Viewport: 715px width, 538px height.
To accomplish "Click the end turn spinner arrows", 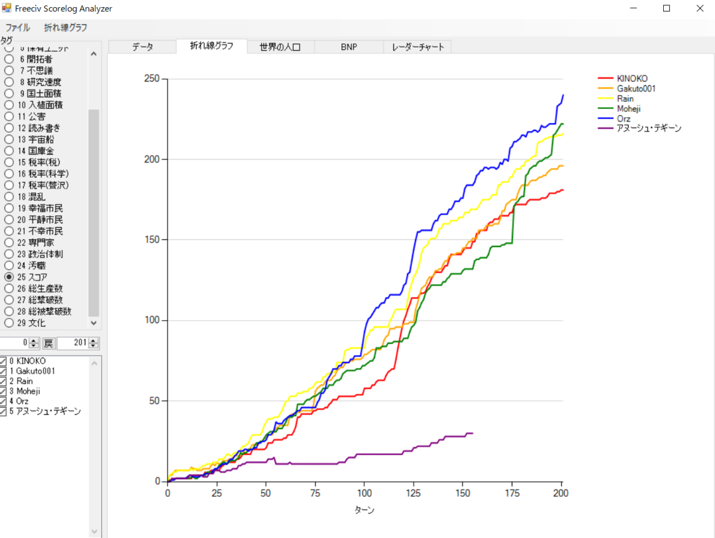I will (94, 343).
